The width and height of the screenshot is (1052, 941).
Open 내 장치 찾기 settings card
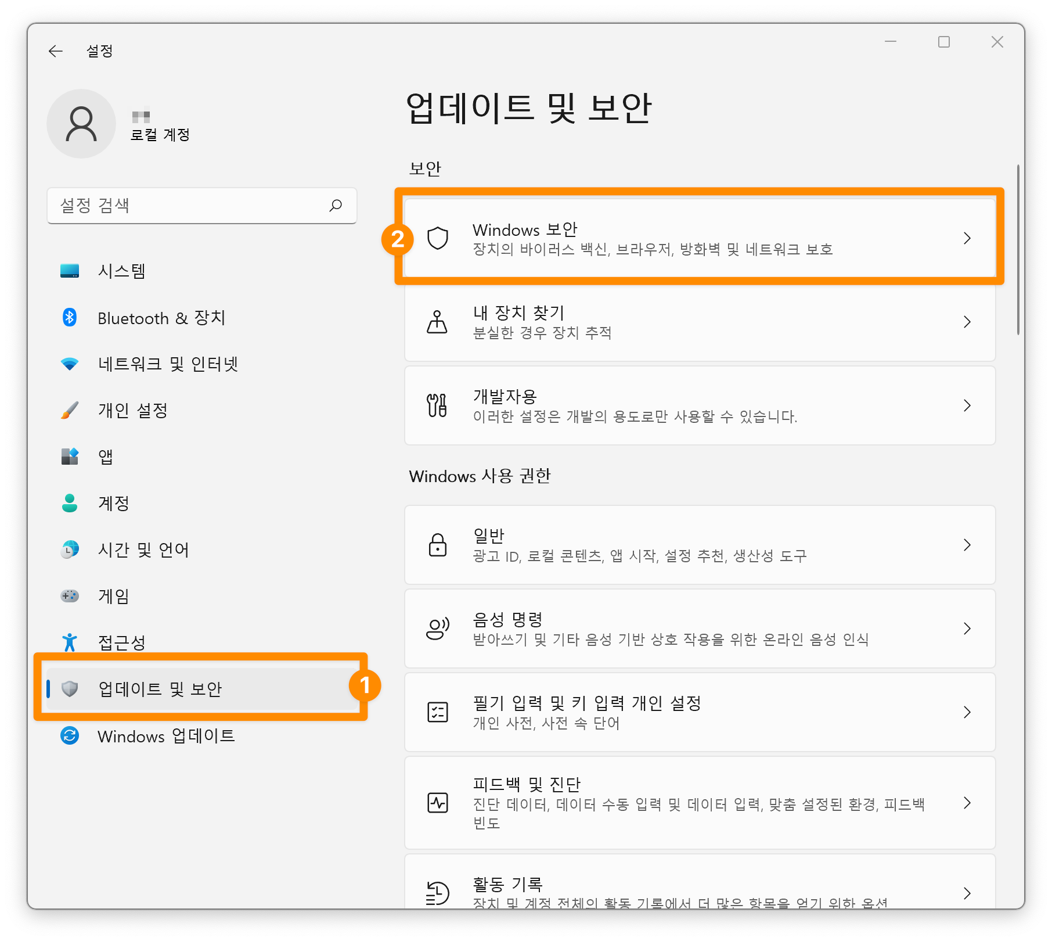coord(700,322)
